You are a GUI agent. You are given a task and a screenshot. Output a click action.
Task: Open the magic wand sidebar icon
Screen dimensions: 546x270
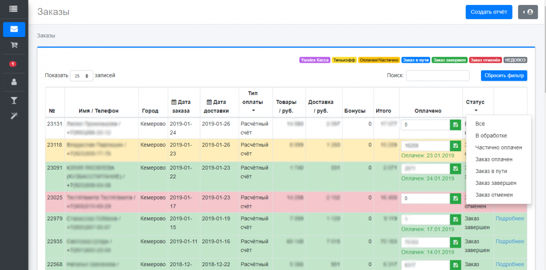14,116
